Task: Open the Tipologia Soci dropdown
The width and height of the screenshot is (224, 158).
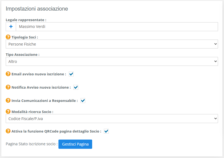Action: 112,44
